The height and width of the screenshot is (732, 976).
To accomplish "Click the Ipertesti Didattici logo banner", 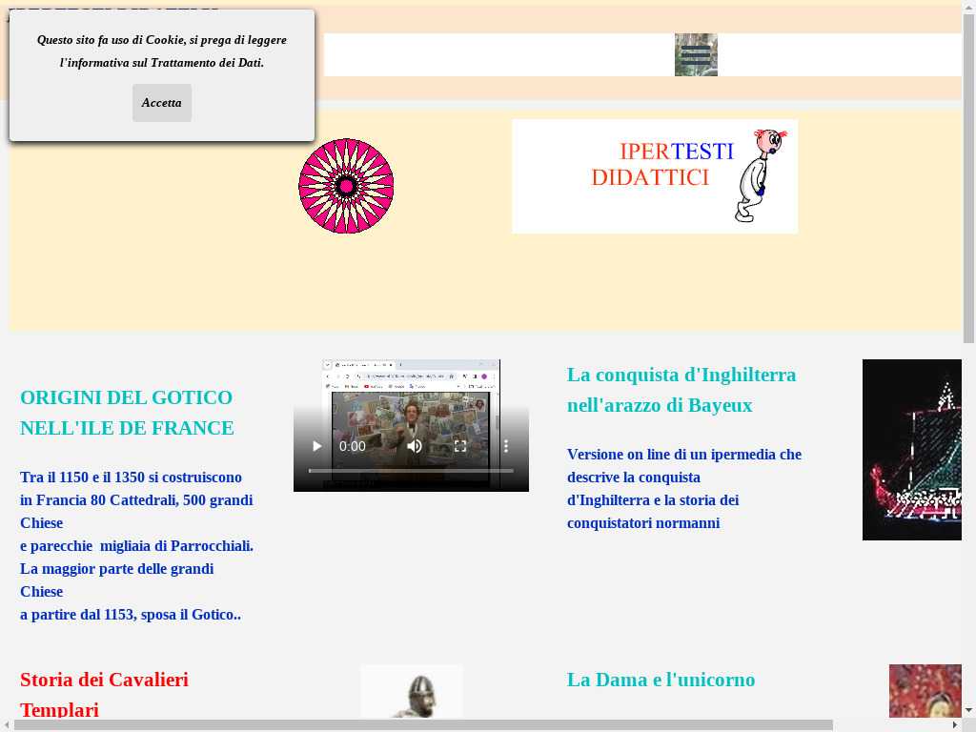I will coord(655,176).
